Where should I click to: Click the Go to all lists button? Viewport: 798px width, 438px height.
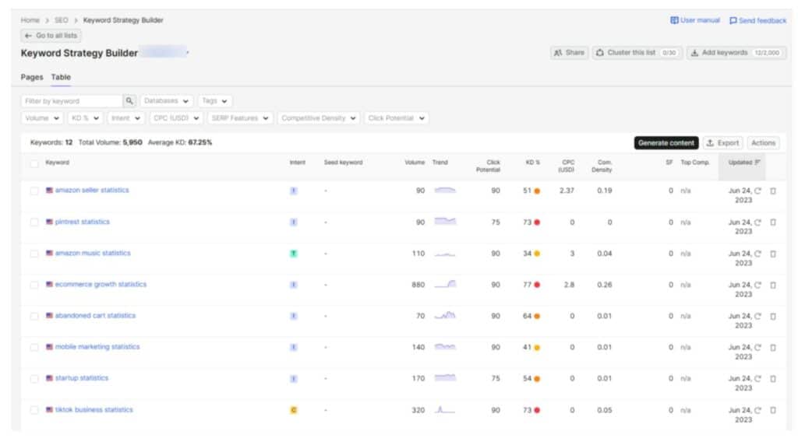51,36
